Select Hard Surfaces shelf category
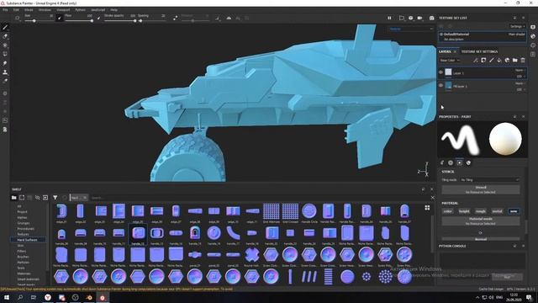This screenshot has height=303, width=538. pyautogui.click(x=27, y=240)
